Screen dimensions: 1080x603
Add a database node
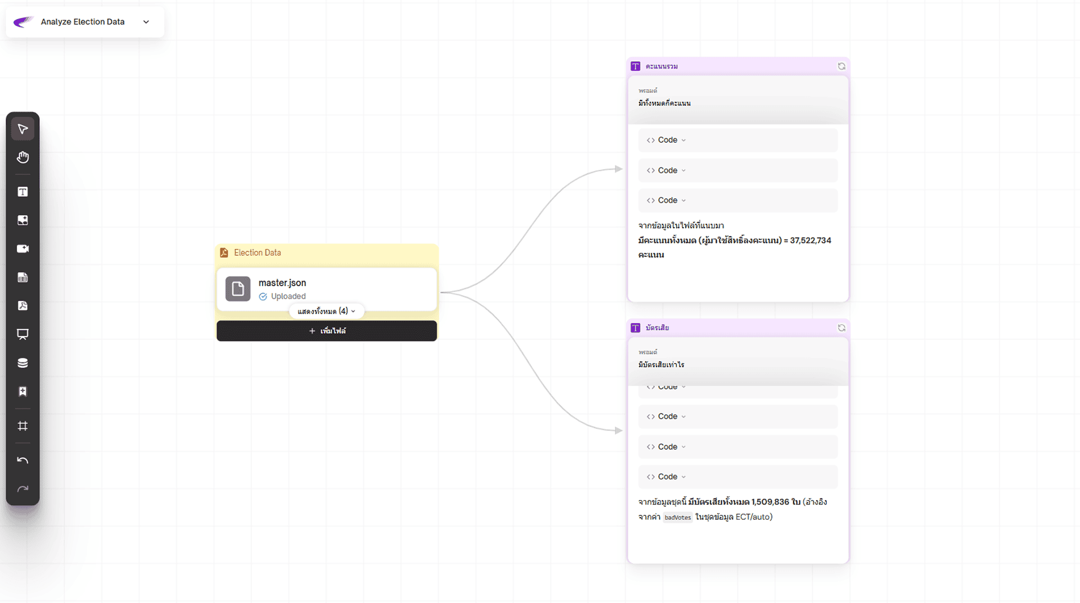pos(22,363)
